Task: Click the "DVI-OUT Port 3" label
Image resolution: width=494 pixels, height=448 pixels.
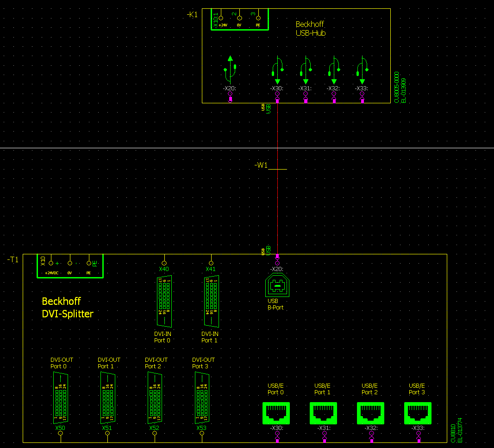Action: tap(204, 363)
